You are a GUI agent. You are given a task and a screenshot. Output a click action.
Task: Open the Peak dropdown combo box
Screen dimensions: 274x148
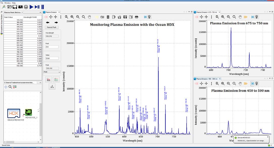point(52,72)
